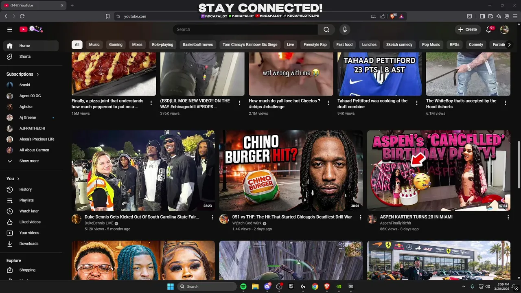Screen dimensions: 521x293
Task: Open options menu for LIL MOE short
Action: 239,103
